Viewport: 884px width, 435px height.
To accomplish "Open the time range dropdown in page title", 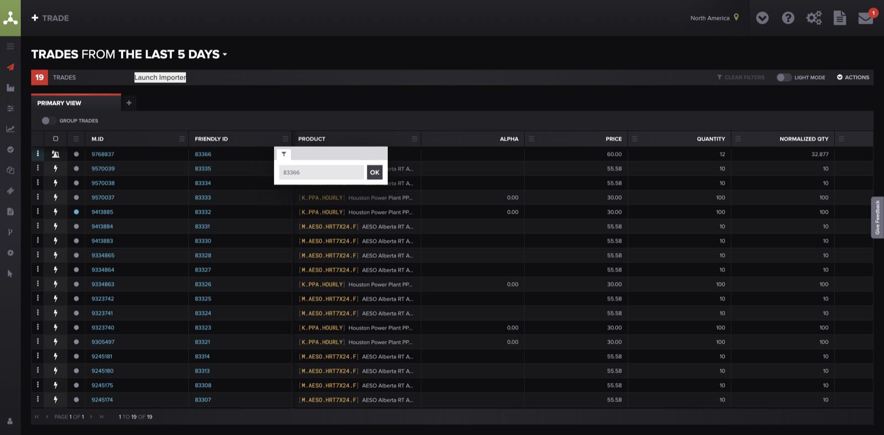I will pyautogui.click(x=225, y=55).
